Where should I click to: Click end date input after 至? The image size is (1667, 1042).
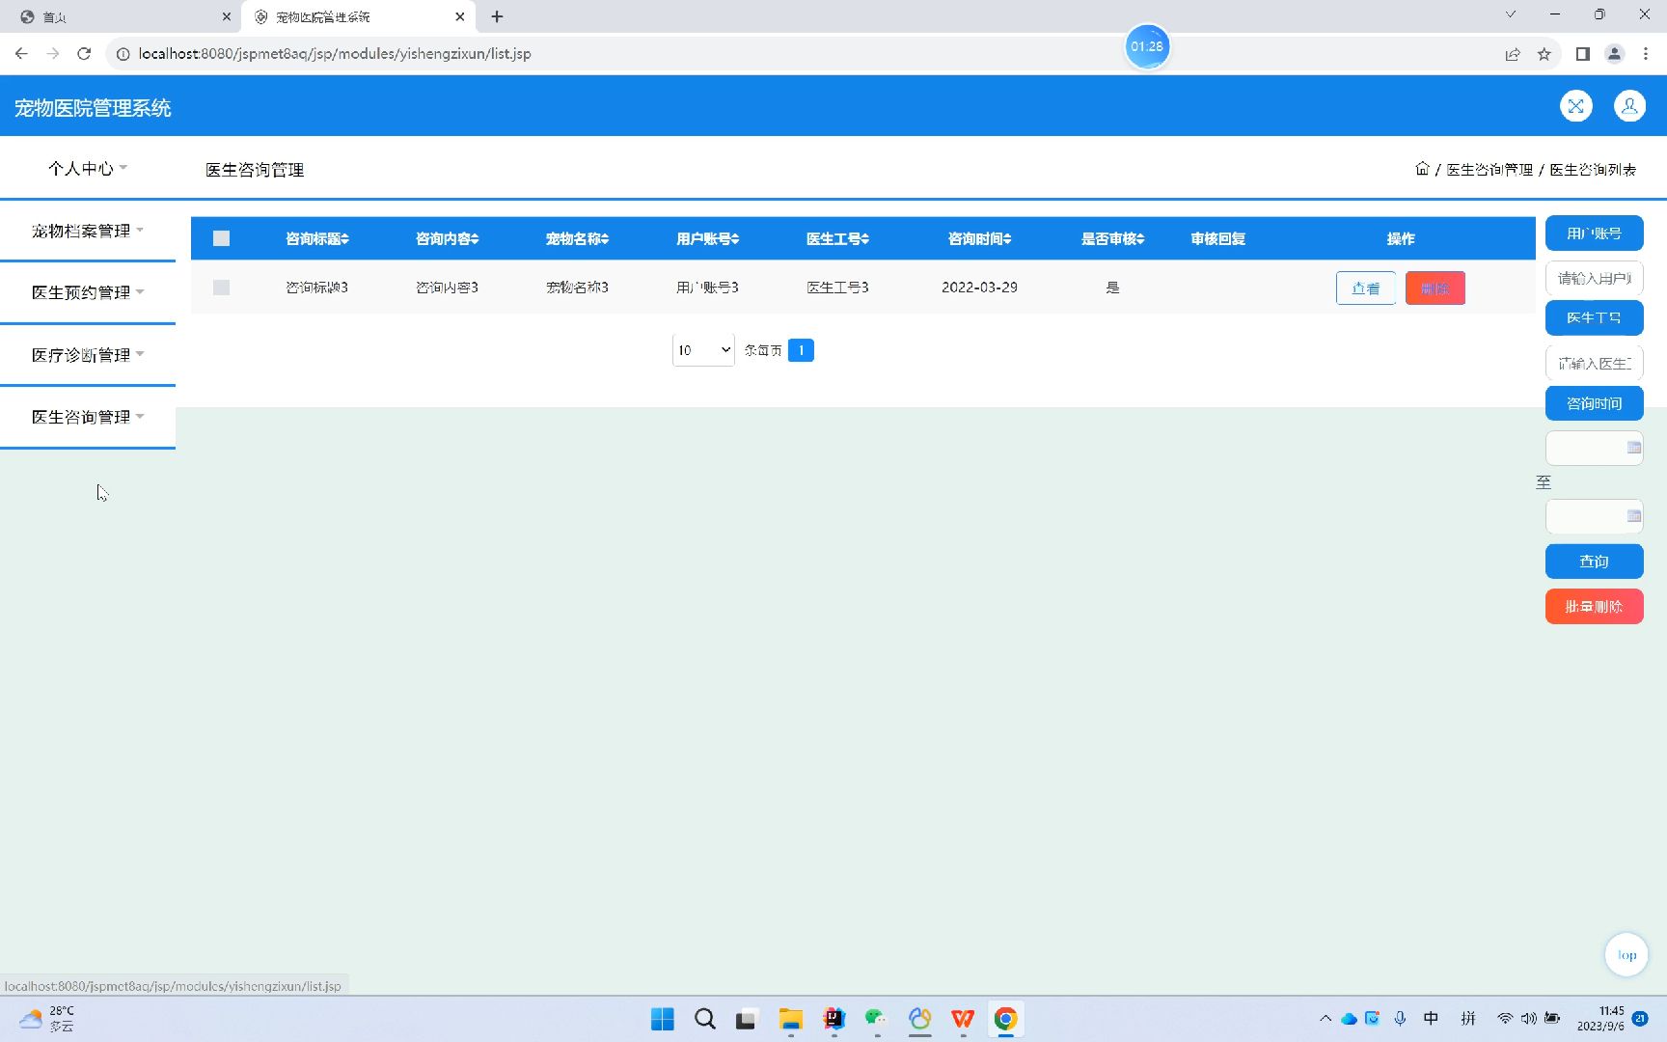pyautogui.click(x=1594, y=516)
